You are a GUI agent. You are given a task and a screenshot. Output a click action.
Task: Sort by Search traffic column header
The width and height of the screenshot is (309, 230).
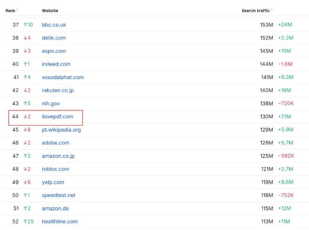pos(256,11)
